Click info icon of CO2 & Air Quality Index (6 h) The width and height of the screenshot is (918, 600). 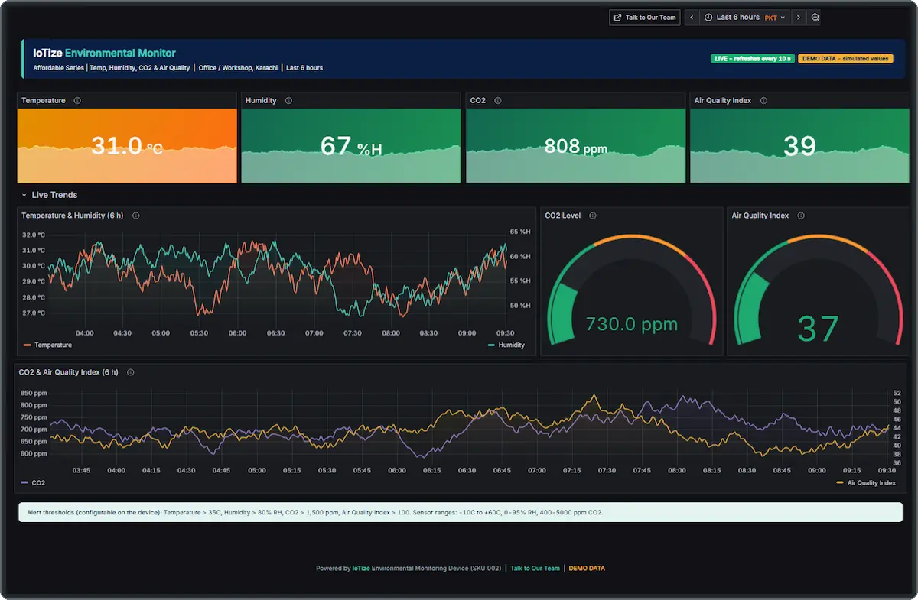pos(130,372)
